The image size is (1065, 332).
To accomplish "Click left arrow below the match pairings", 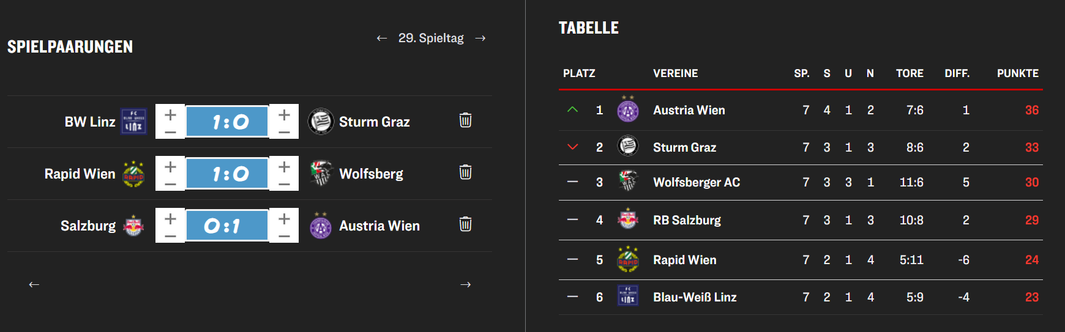I will click(x=34, y=284).
